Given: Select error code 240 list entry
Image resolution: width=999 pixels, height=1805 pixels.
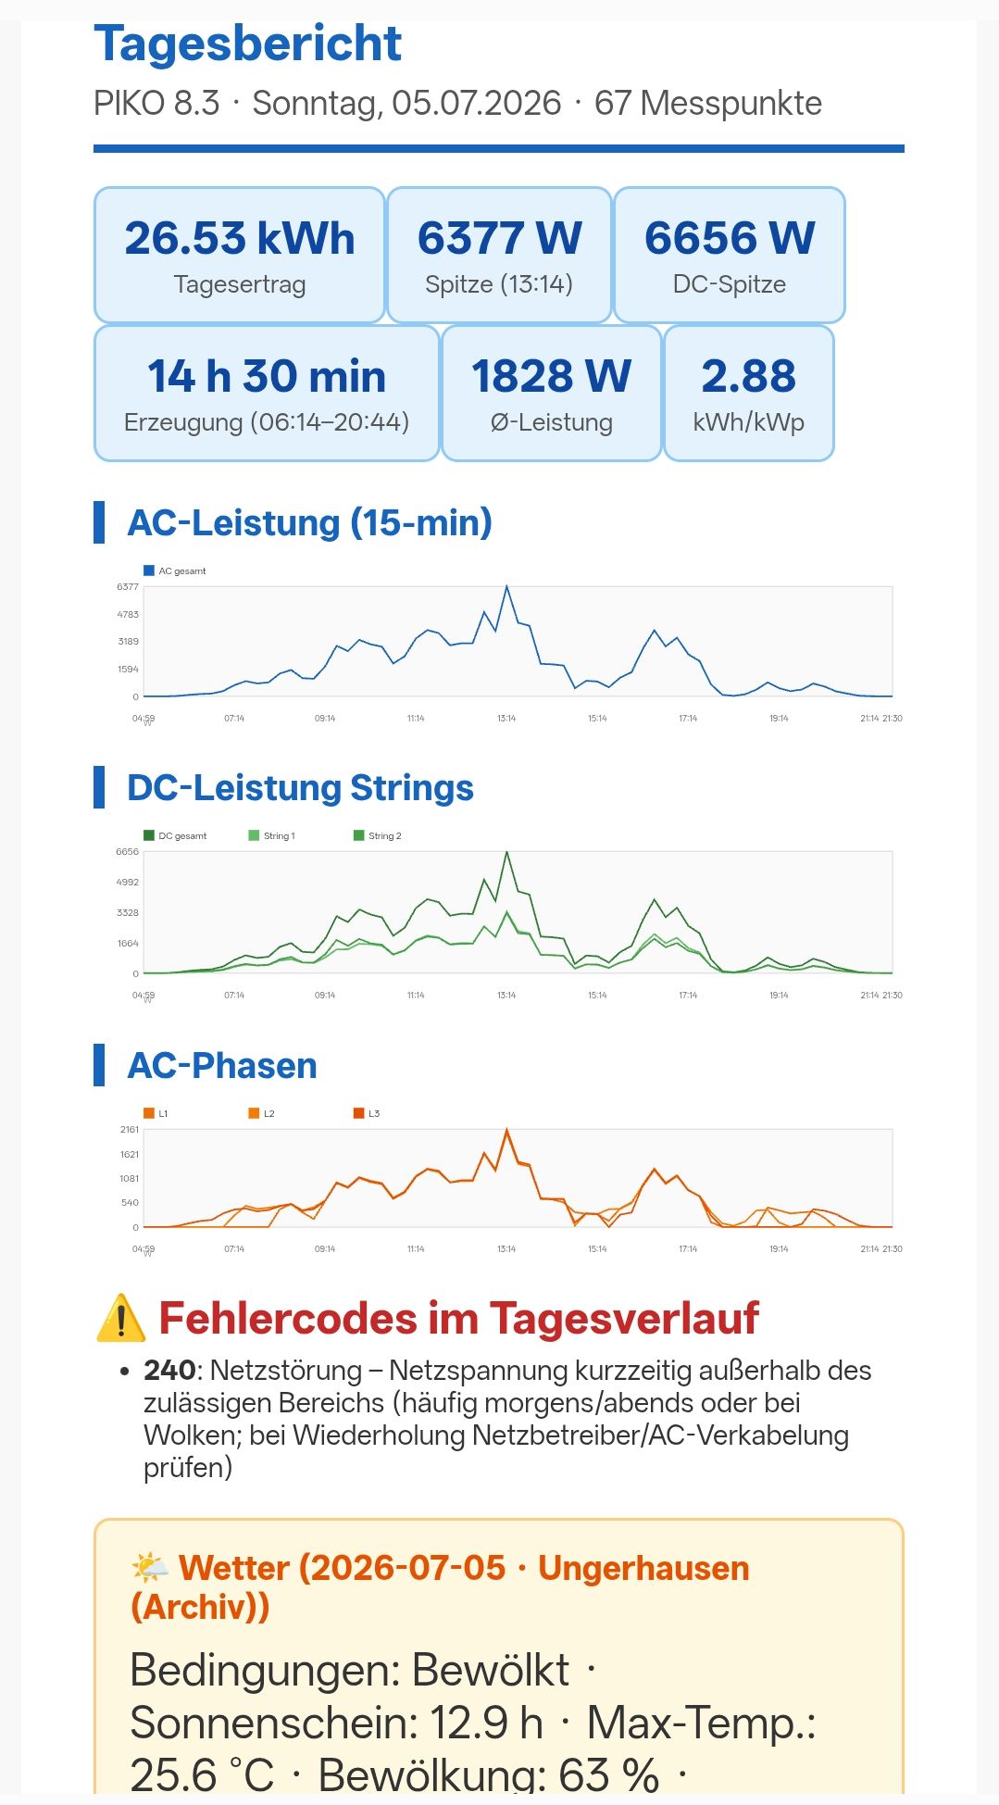Looking at the screenshot, I should tap(507, 1419).
